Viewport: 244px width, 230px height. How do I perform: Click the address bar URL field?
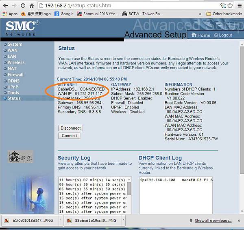point(129,6)
